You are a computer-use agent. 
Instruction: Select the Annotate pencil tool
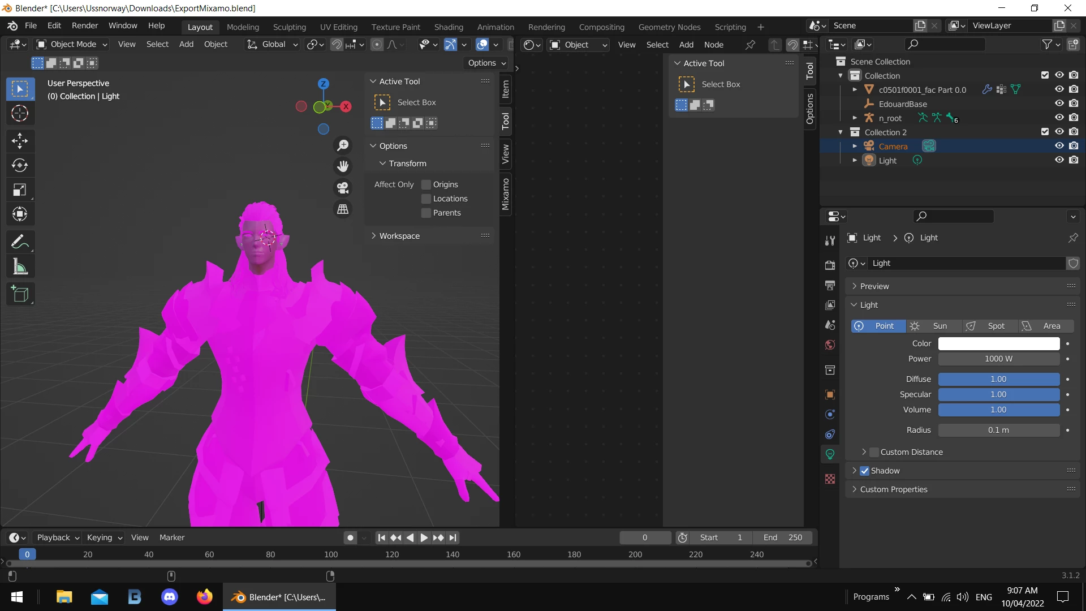[x=20, y=242]
